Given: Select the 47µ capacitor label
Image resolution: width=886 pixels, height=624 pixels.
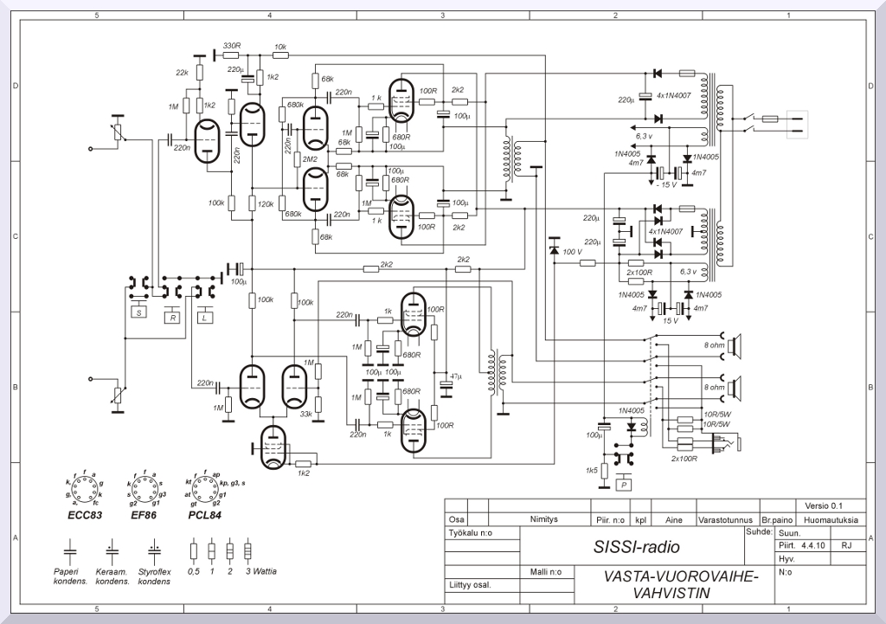Looking at the screenshot, I should coord(459,377).
